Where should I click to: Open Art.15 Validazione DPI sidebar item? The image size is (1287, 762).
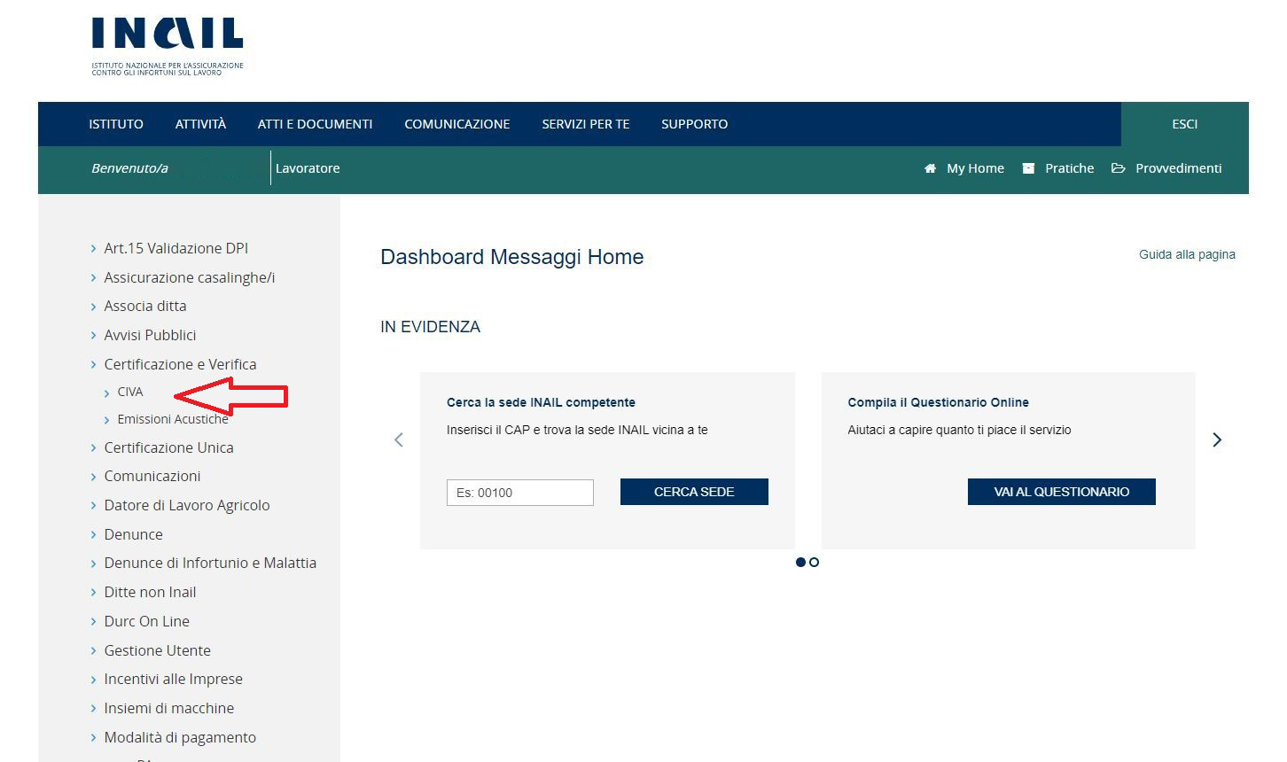tap(176, 248)
